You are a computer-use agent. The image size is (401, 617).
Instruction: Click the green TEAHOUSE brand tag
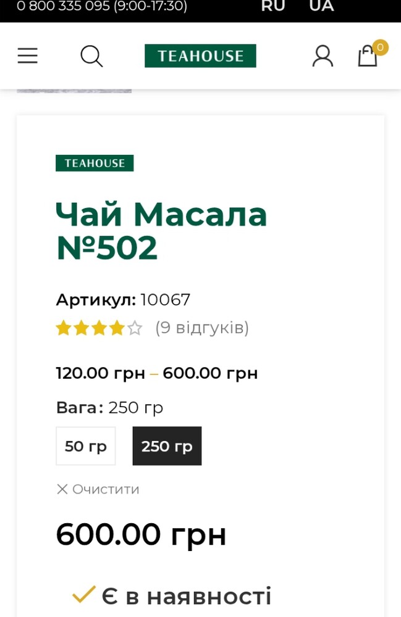pos(95,163)
